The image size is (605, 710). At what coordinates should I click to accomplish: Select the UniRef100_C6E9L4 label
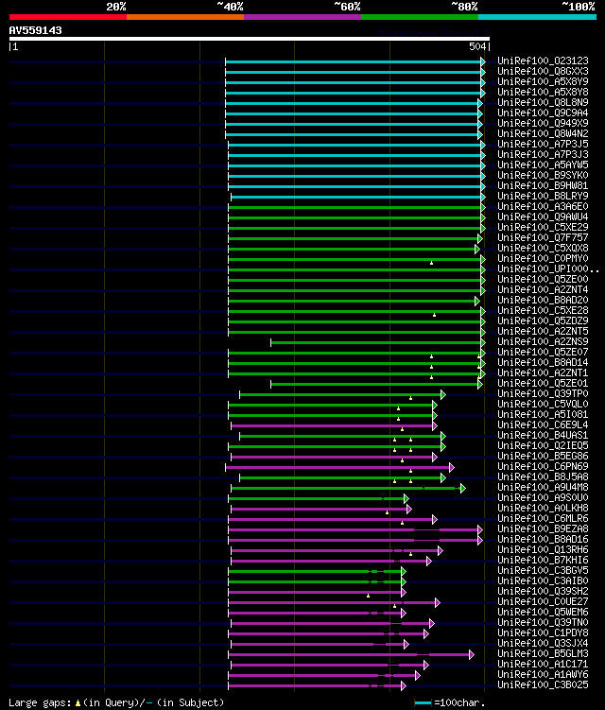pyautogui.click(x=543, y=425)
